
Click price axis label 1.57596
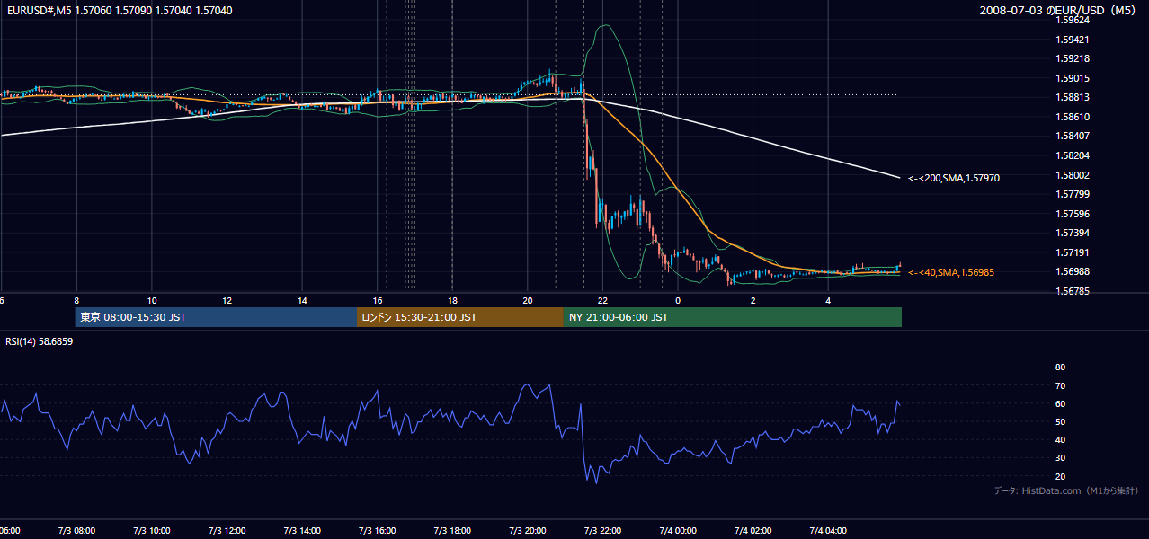tap(1073, 214)
